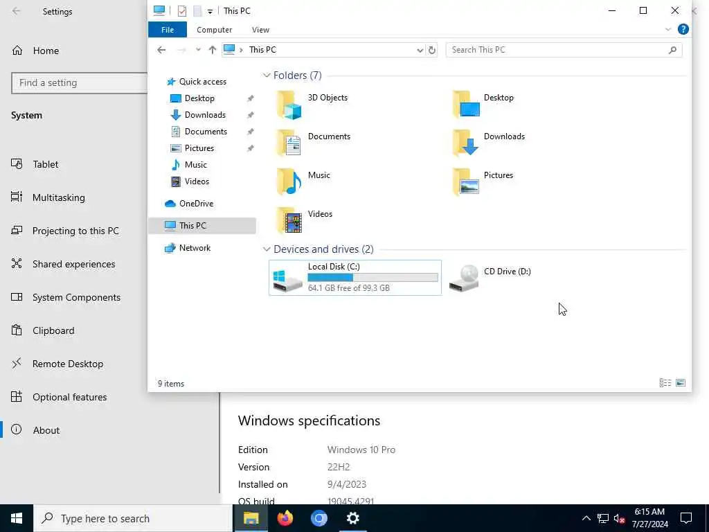
Task: Click the breadcrumb arrow before This PC
Action: tap(241, 50)
